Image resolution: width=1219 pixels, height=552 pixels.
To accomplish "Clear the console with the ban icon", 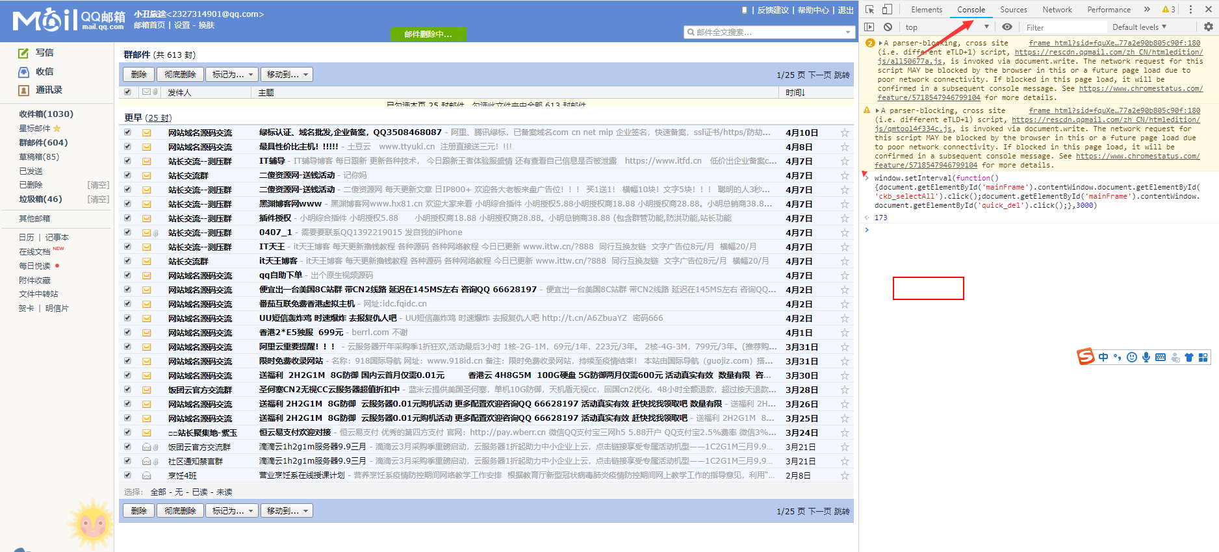I will click(x=888, y=27).
